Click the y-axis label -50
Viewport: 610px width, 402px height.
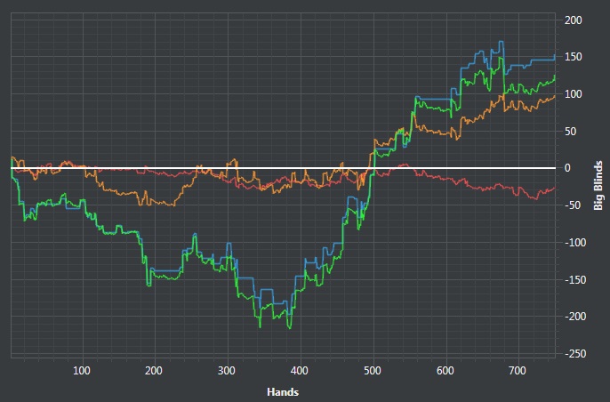pyautogui.click(x=573, y=205)
